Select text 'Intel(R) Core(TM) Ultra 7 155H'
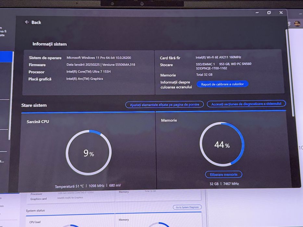This screenshot has width=303, height=227. (89, 72)
